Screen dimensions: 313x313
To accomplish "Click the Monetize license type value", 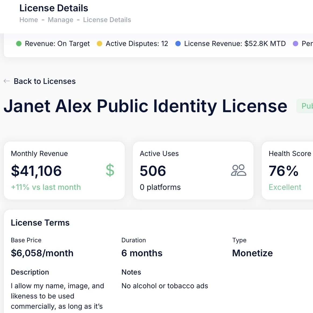I will (252, 253).
